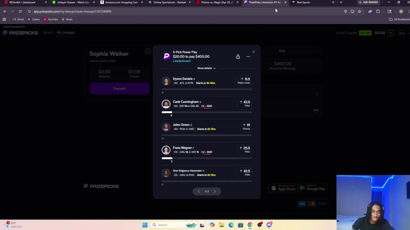Viewport: 410px width, 230px height.
Task: Click the My Lineups nav item
Action: pyautogui.click(x=66, y=33)
